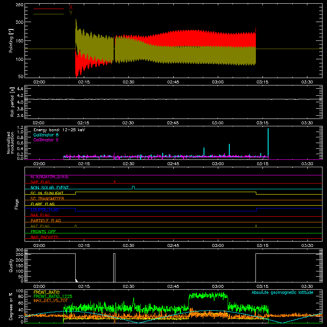The width and height of the screenshot is (327, 327).
Task: Click the orange MAX_DET_VS_TOT legend entry
Action: (51, 300)
